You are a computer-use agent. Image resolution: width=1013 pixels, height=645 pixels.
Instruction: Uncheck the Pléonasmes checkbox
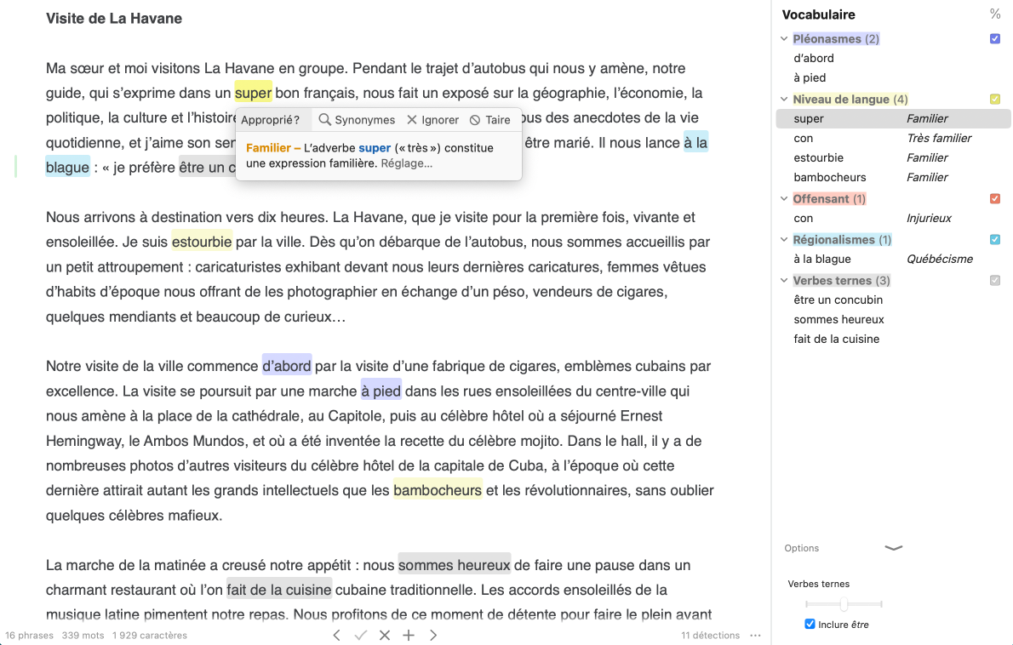(x=995, y=39)
